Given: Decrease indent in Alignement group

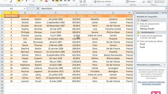Looking at the screenshot, I should click(65, 1).
